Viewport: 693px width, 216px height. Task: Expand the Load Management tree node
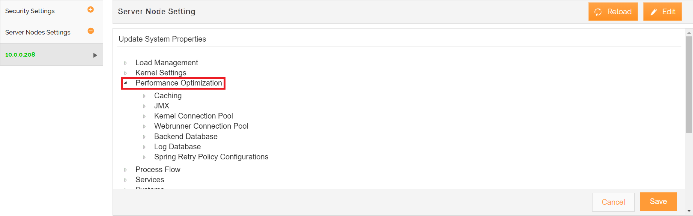coord(126,63)
